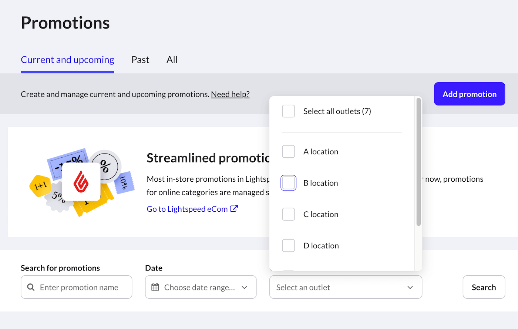The image size is (518, 329).
Task: Open the Need help? link
Action: [230, 94]
